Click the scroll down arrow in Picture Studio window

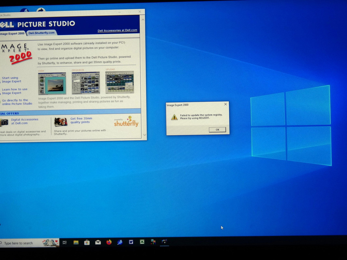pyautogui.click(x=144, y=135)
